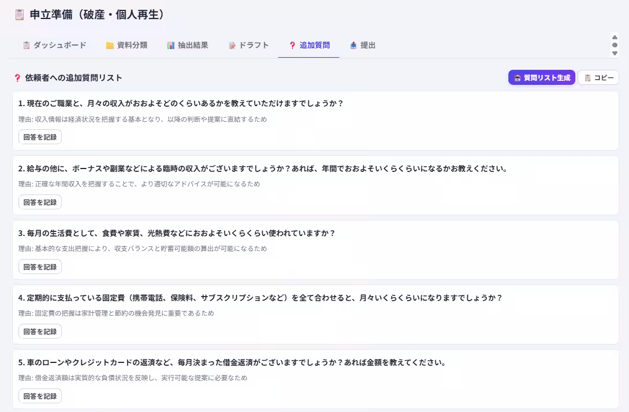Select the dashboard icon on ダッシュボード tab

click(x=25, y=44)
